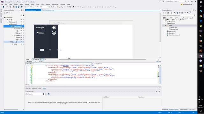
Task: Click Collapse All icon in Solution Explorer
Action: click(x=180, y=13)
